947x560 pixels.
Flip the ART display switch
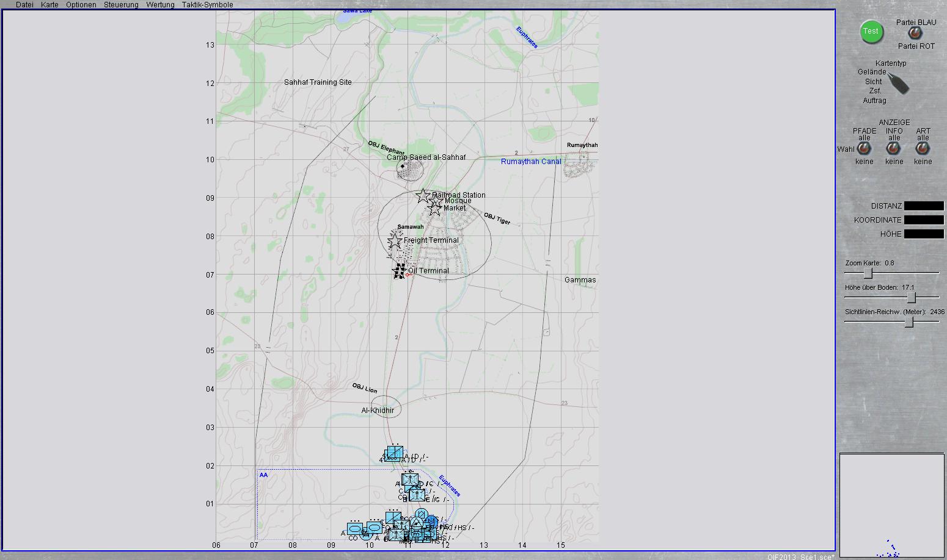point(923,149)
